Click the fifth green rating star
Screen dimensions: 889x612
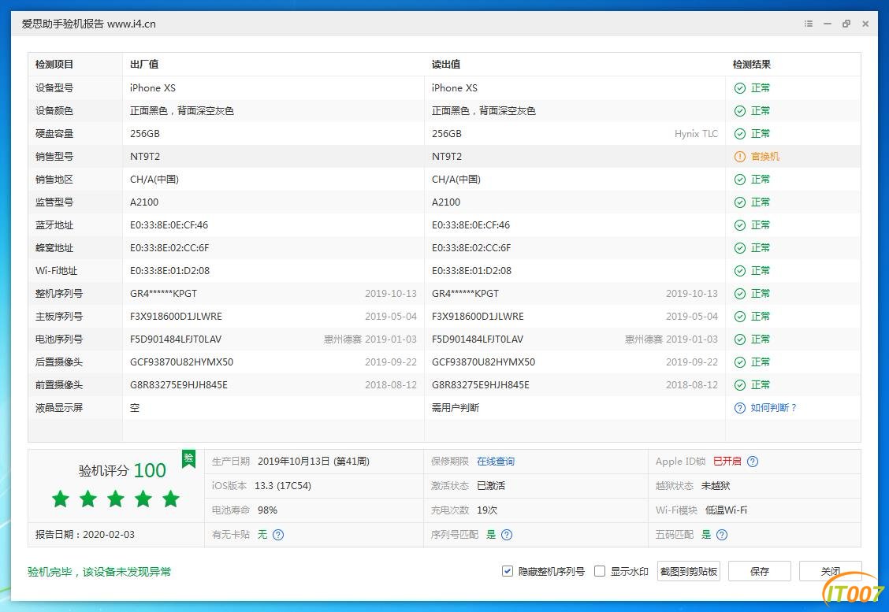coord(171,499)
